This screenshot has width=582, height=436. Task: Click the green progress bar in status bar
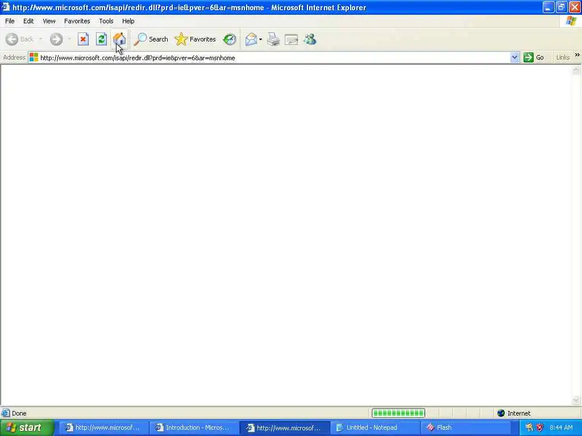398,413
